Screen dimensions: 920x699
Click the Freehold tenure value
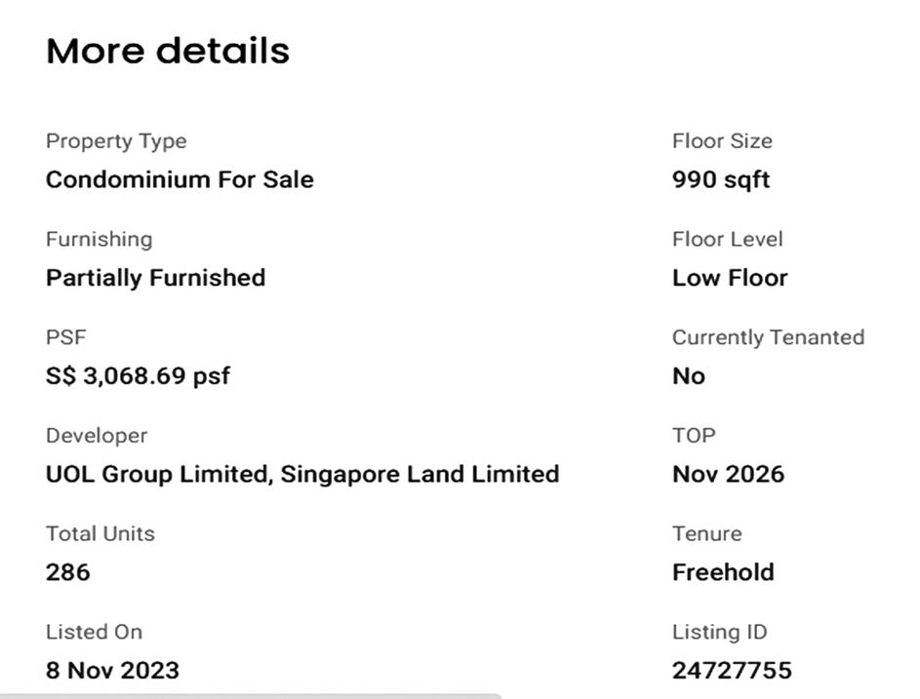(x=723, y=572)
